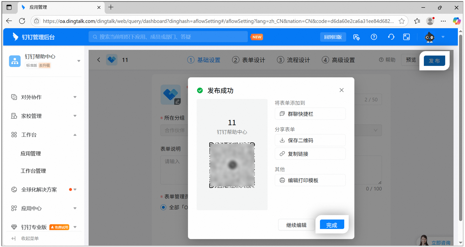465x247 pixels.
Task: Expand the 全球化解决方案 sidebar menu
Action: (75, 189)
